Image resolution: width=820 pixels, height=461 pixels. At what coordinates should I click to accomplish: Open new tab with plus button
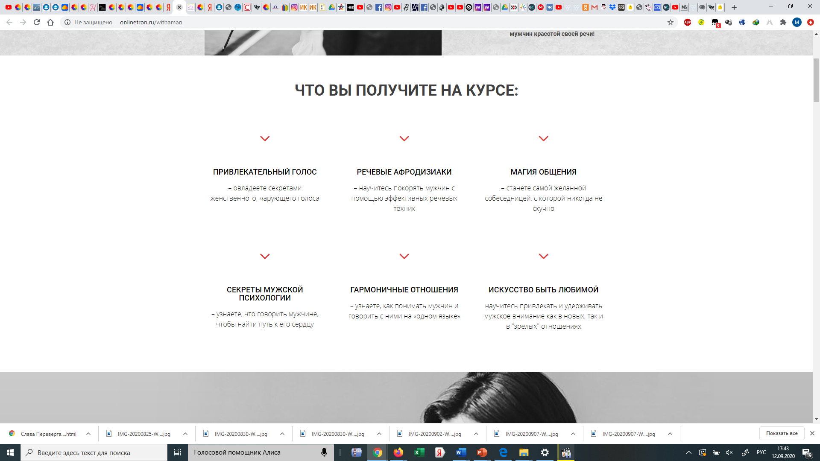click(x=734, y=7)
